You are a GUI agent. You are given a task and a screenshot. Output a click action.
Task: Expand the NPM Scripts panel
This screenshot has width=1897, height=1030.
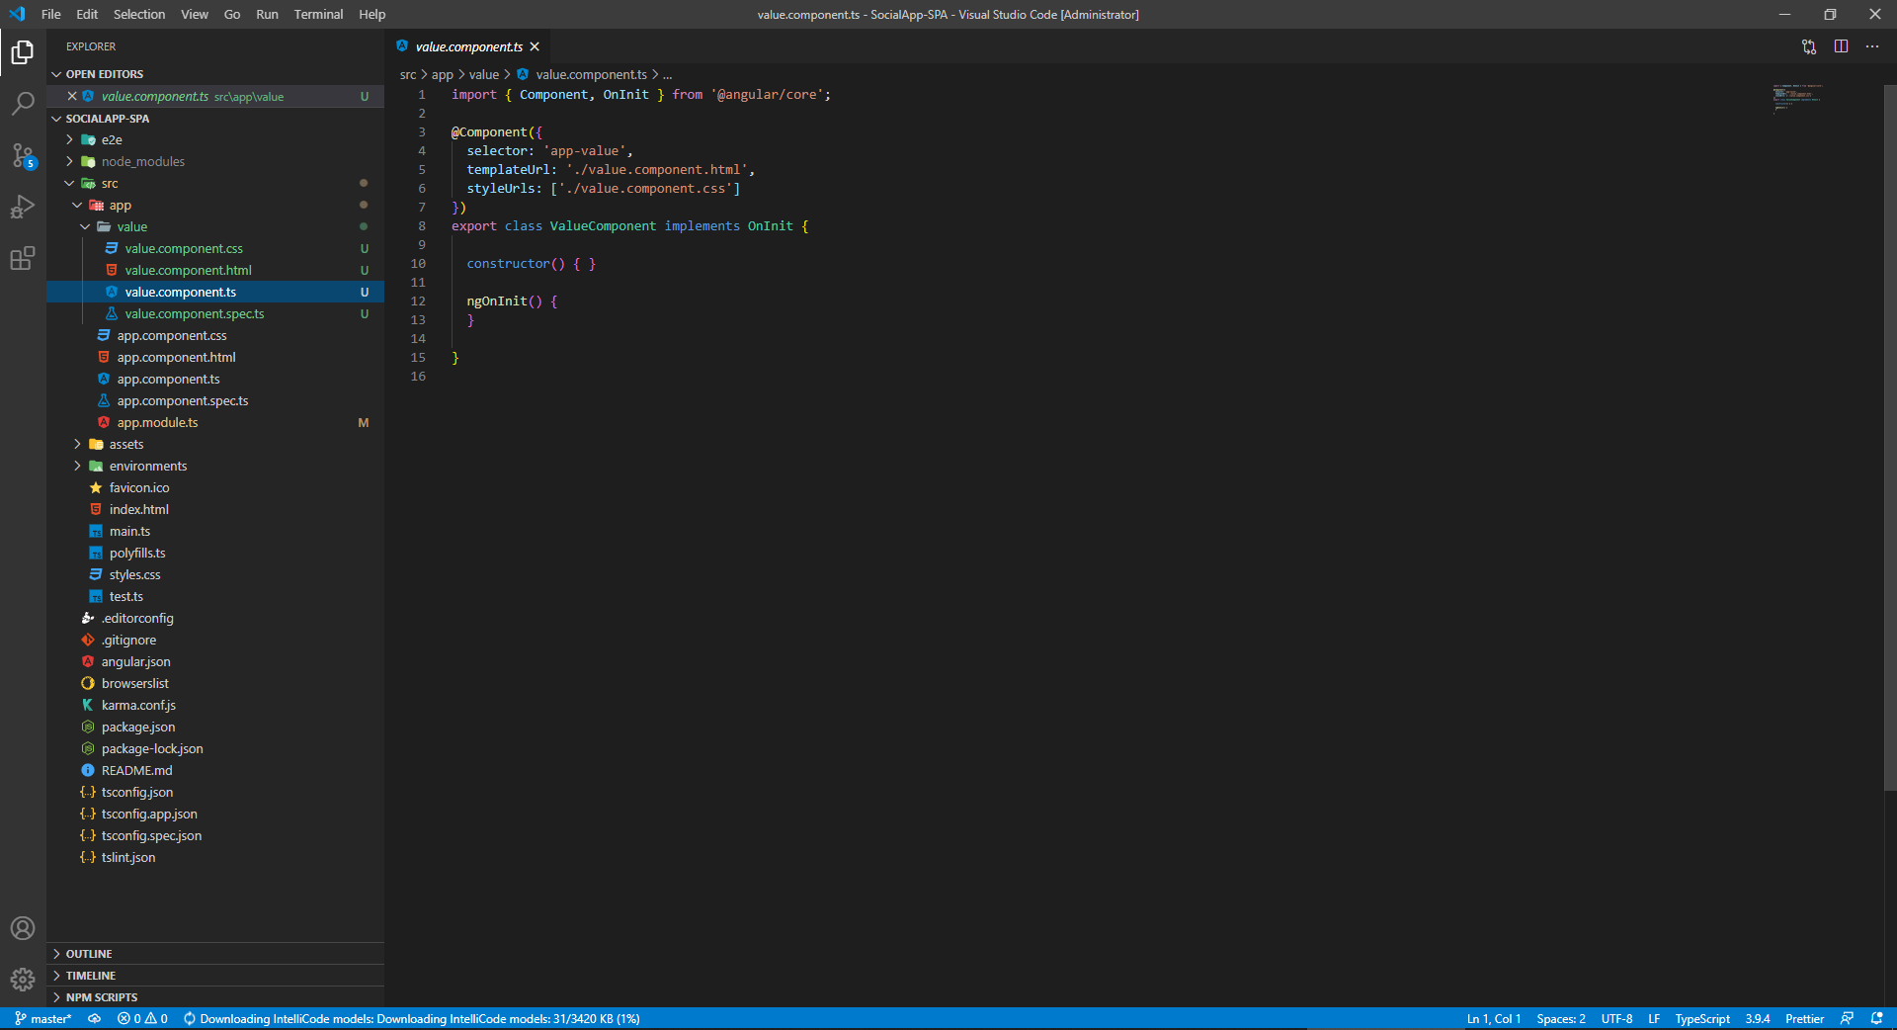coord(215,997)
